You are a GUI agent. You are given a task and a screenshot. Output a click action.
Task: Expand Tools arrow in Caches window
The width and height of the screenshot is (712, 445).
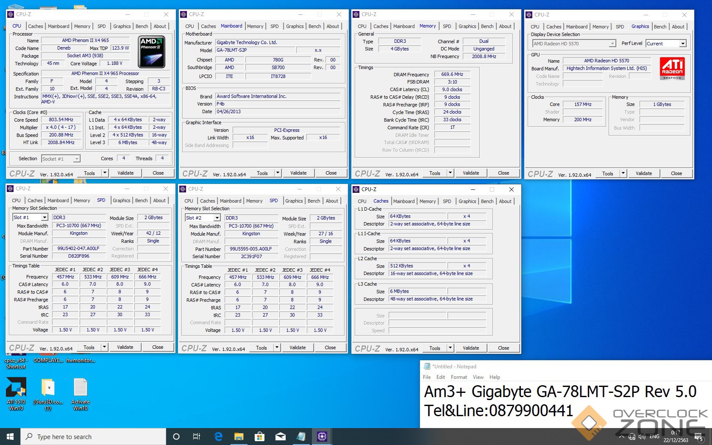(x=450, y=348)
